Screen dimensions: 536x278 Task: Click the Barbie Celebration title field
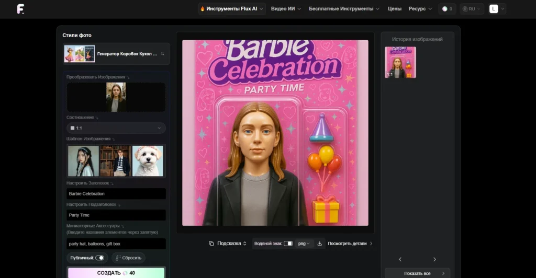pos(116,194)
